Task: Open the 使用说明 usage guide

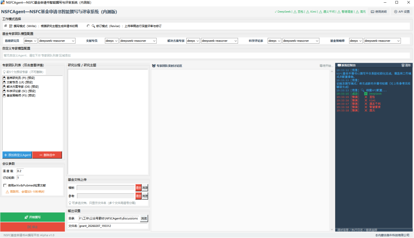Action: point(379,11)
